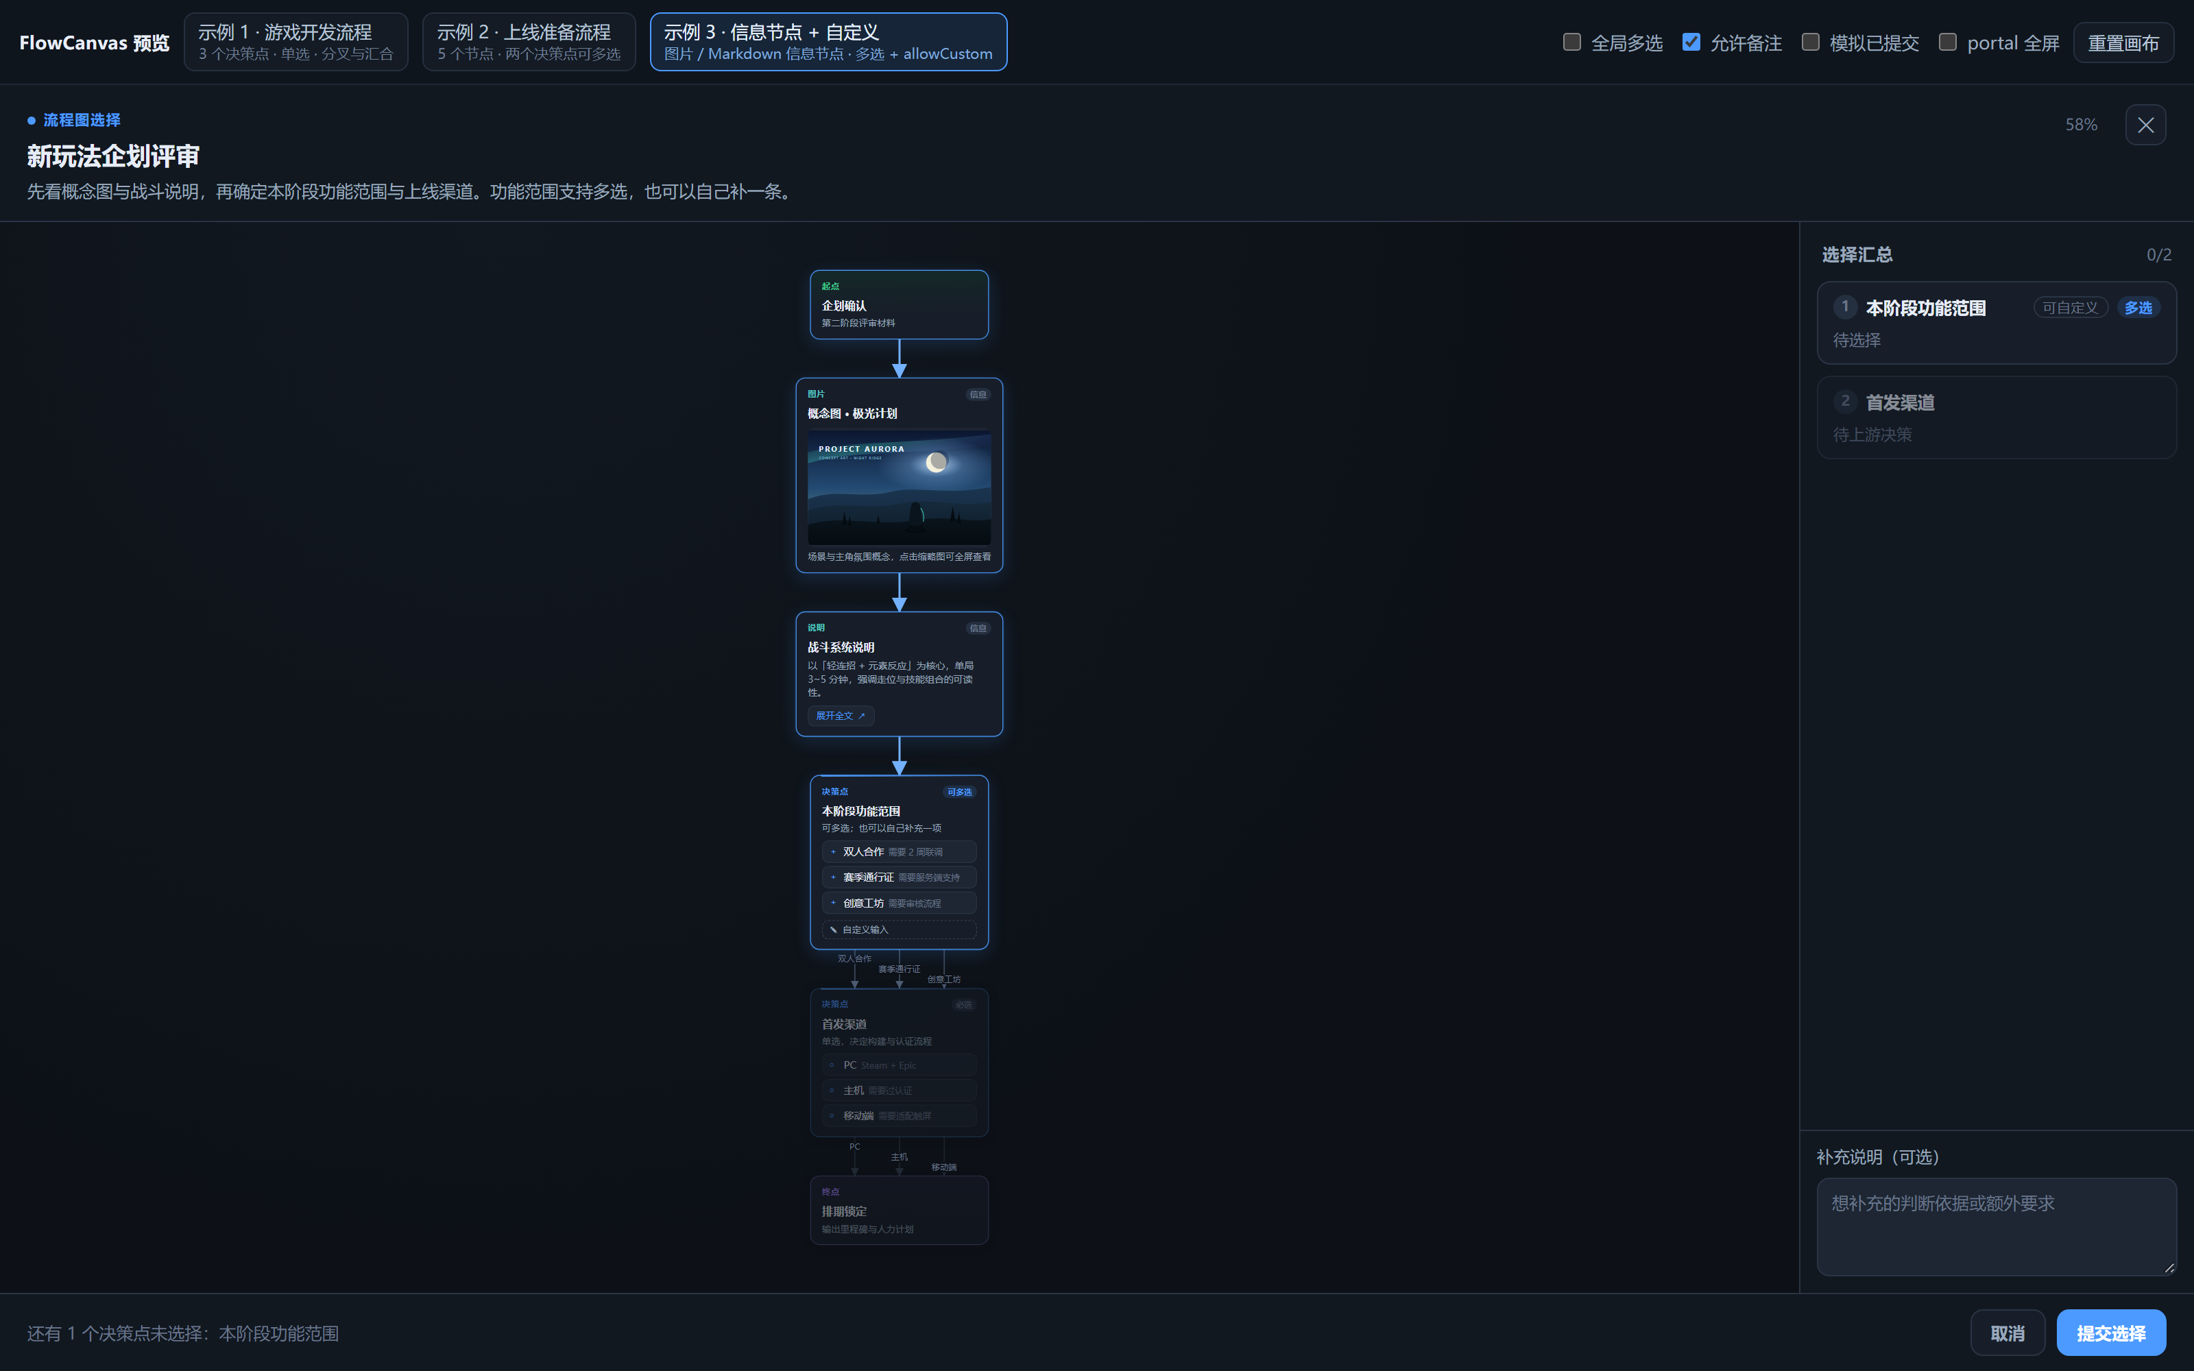Choose the 主机 channel option
The image size is (2194, 1371).
pos(898,1091)
